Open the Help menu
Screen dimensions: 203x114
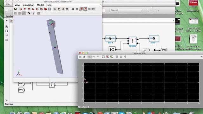(x=49, y=5)
